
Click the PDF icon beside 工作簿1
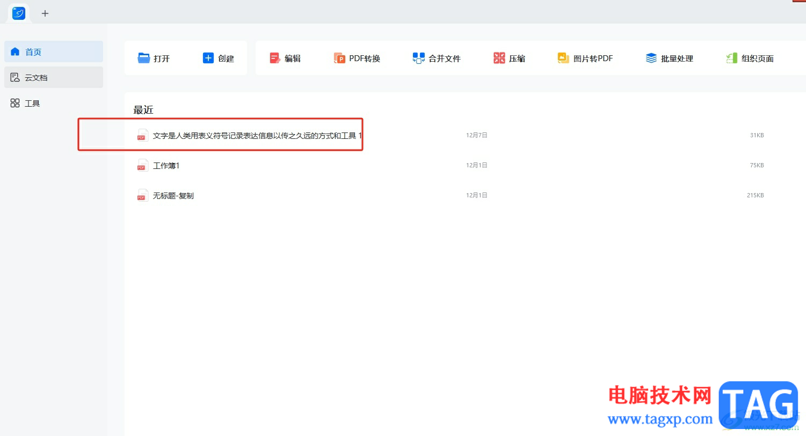(x=142, y=165)
